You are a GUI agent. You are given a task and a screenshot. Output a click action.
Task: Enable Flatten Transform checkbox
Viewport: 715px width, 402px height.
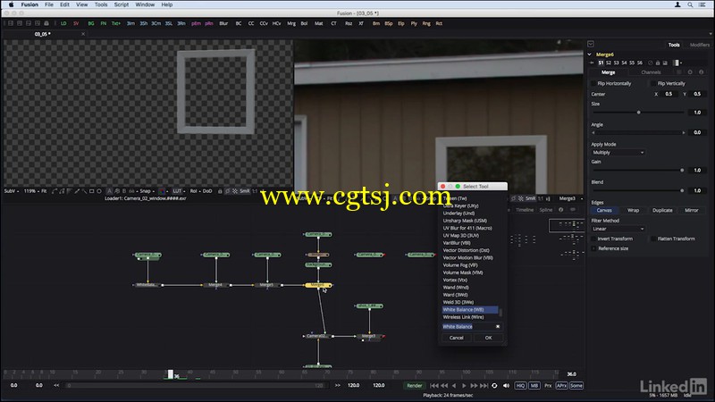point(653,239)
